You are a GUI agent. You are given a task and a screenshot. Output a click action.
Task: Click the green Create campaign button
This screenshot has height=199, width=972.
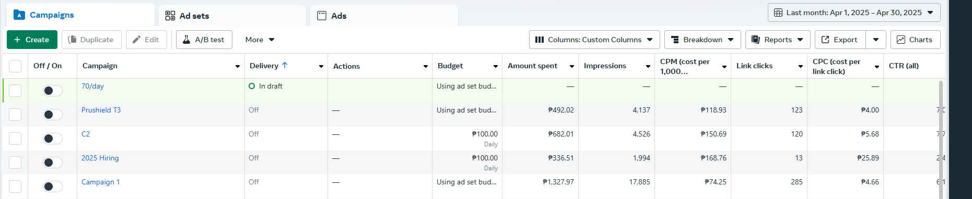(x=32, y=40)
